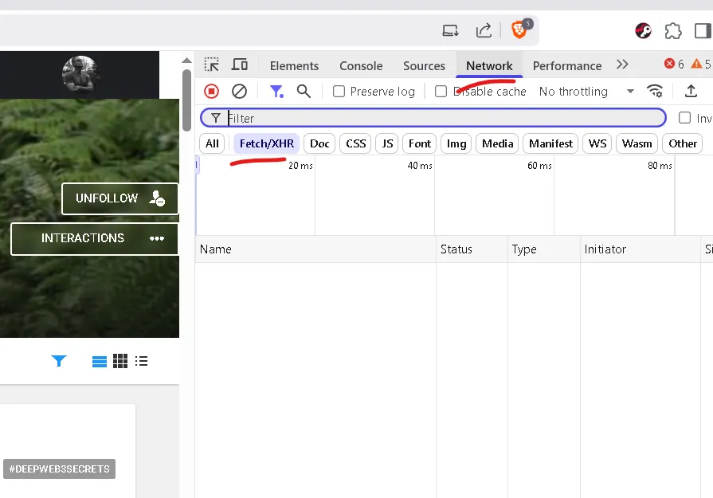Clear the network log
713x498 pixels.
(x=239, y=92)
